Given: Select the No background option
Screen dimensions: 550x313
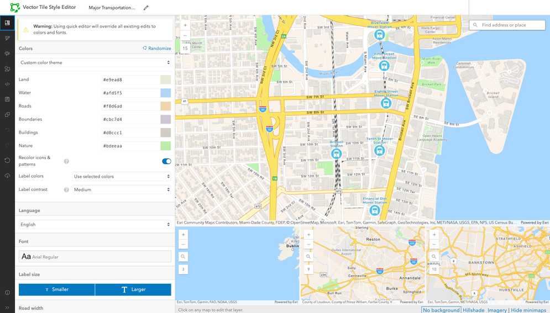Looking at the screenshot, I should pos(441,310).
